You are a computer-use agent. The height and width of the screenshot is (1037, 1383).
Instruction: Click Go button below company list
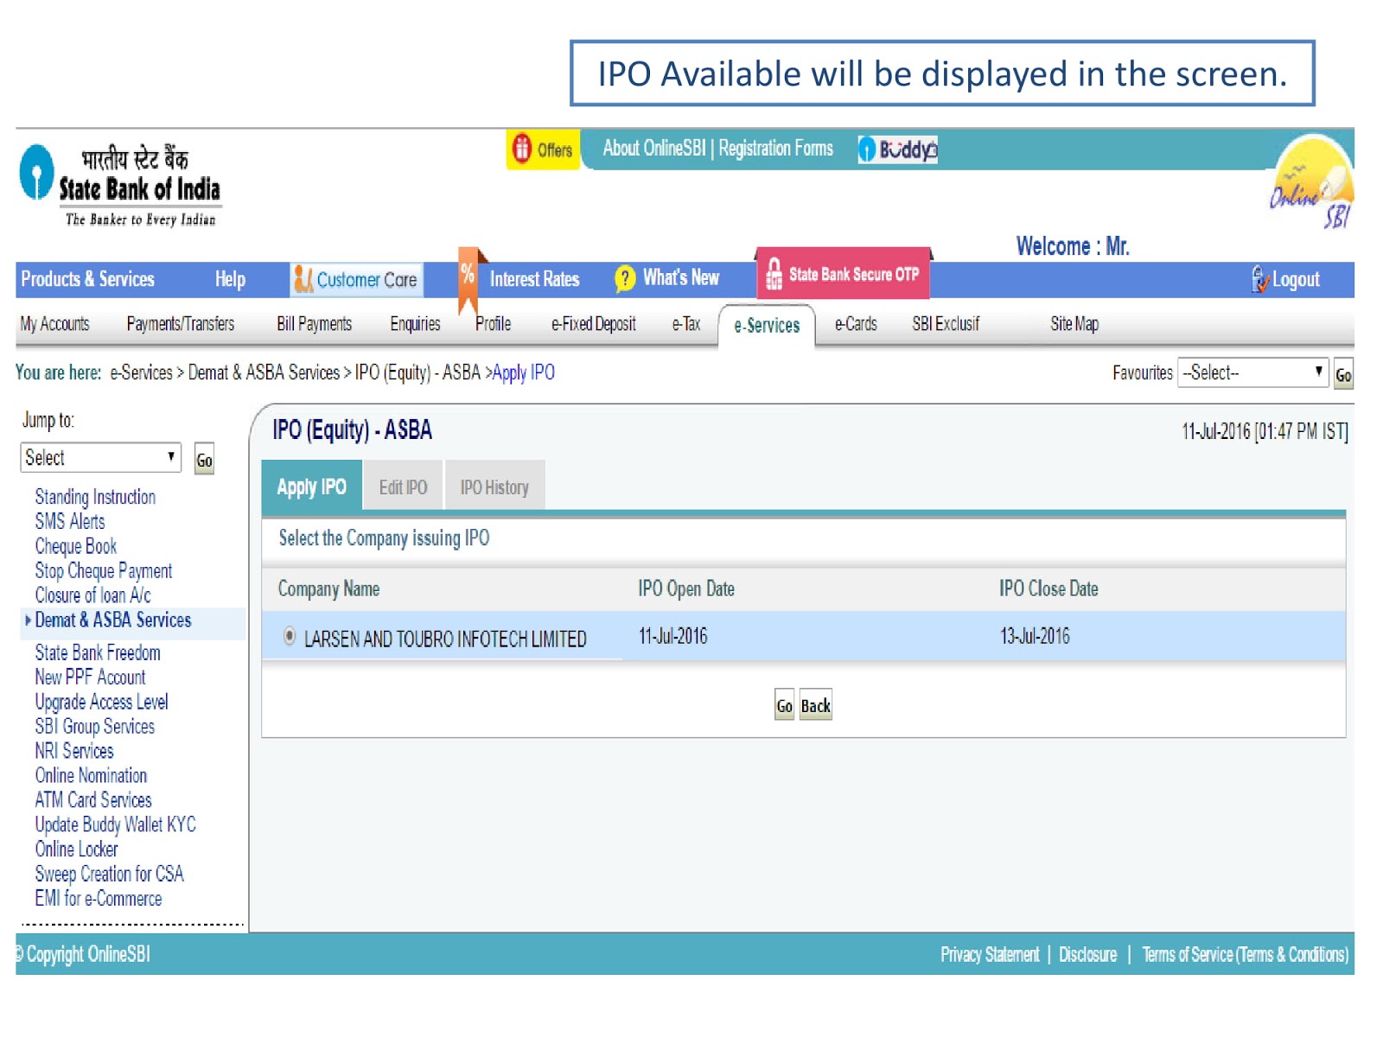click(784, 706)
